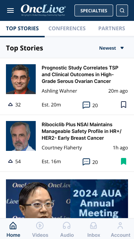Open the 2024 AUA Annual Meeting banner
Viewport: 134px width, 239px height.
[x=67, y=199]
